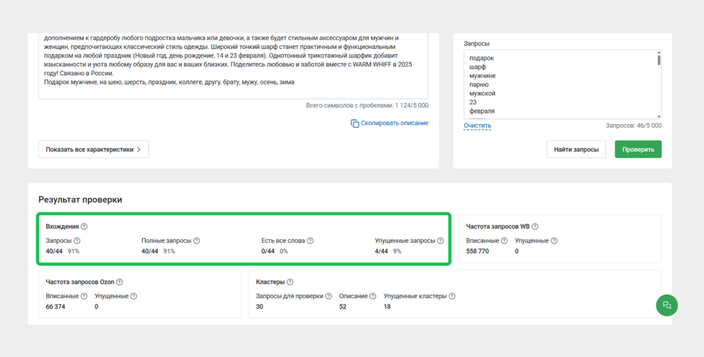Click help icon beside Упущенные кластеры
This screenshot has width=704, height=357.
(x=452, y=297)
